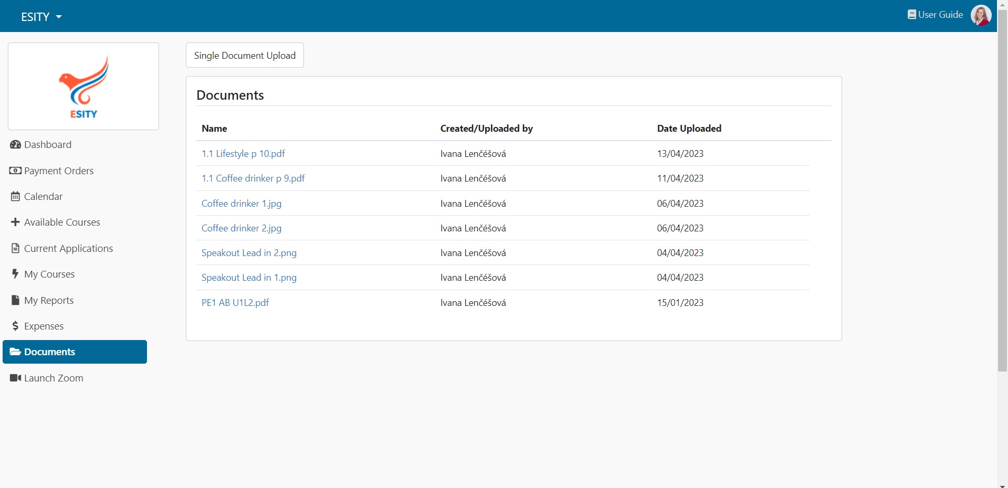Open PE1 AB U1L2.pdf
Screen dimensions: 1008x488
(x=235, y=303)
